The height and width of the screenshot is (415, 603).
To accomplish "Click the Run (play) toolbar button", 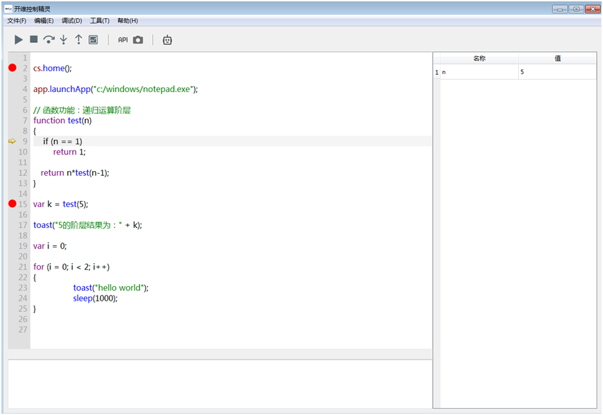I will coord(18,39).
